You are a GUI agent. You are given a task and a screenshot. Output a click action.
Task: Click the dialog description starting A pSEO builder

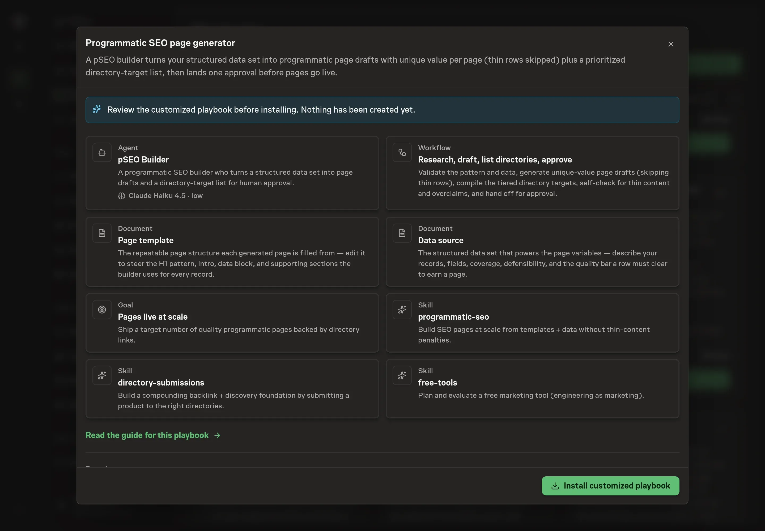(x=355, y=66)
